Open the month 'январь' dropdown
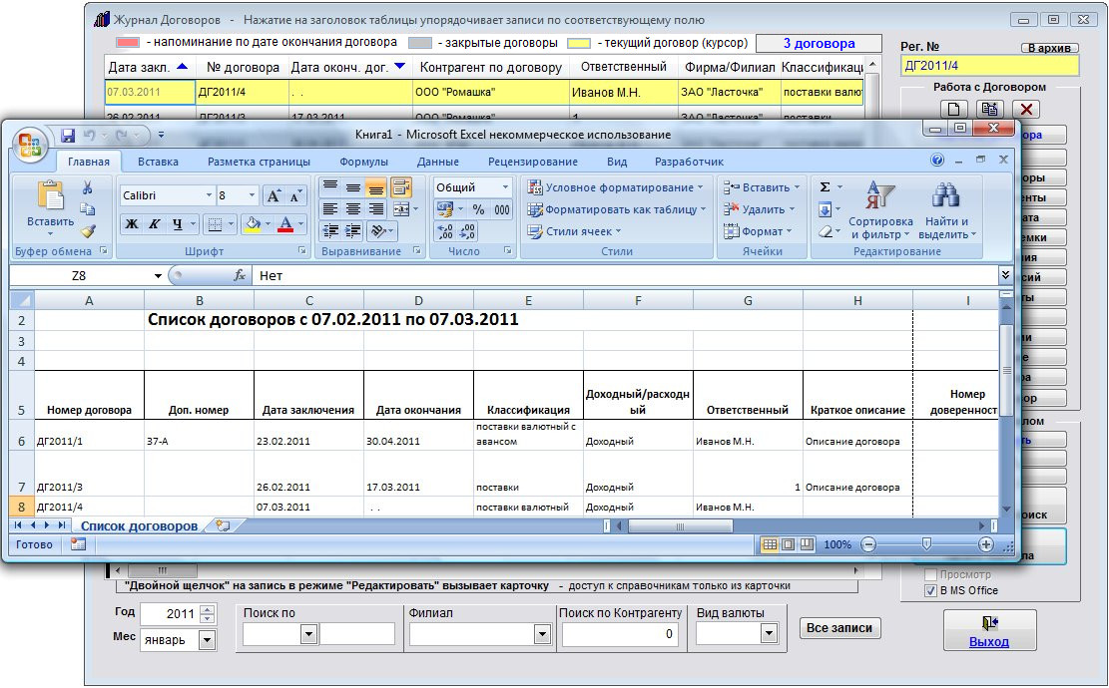This screenshot has height=688, width=1109. [x=207, y=640]
